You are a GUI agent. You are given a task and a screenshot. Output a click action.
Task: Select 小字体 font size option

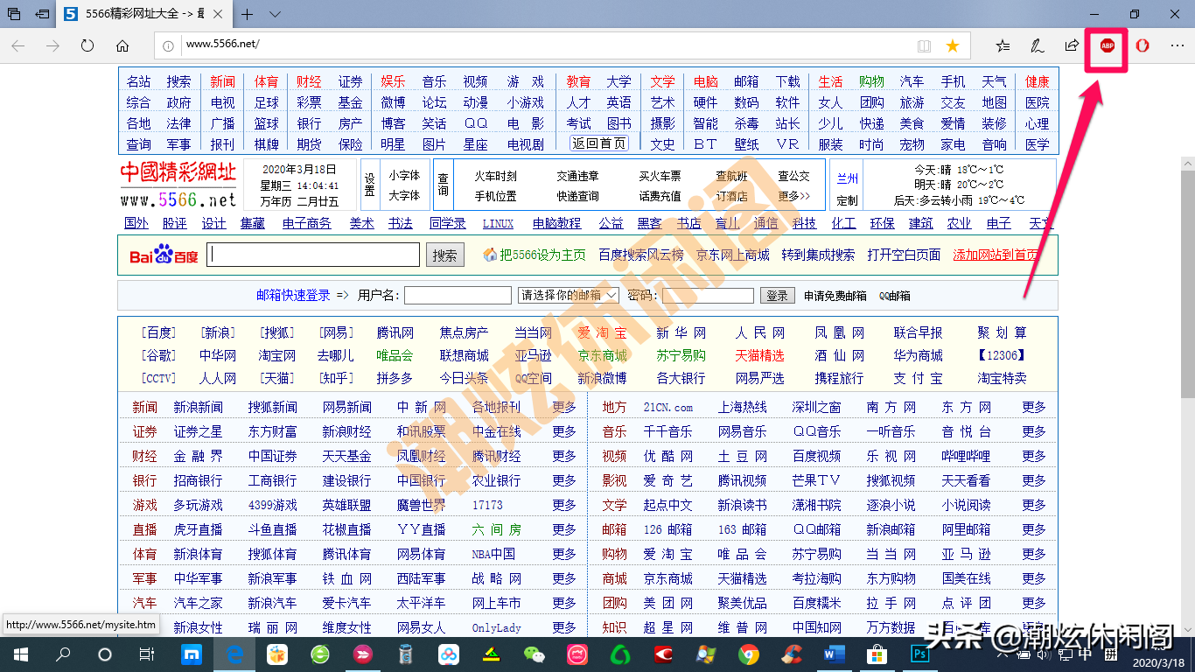404,176
